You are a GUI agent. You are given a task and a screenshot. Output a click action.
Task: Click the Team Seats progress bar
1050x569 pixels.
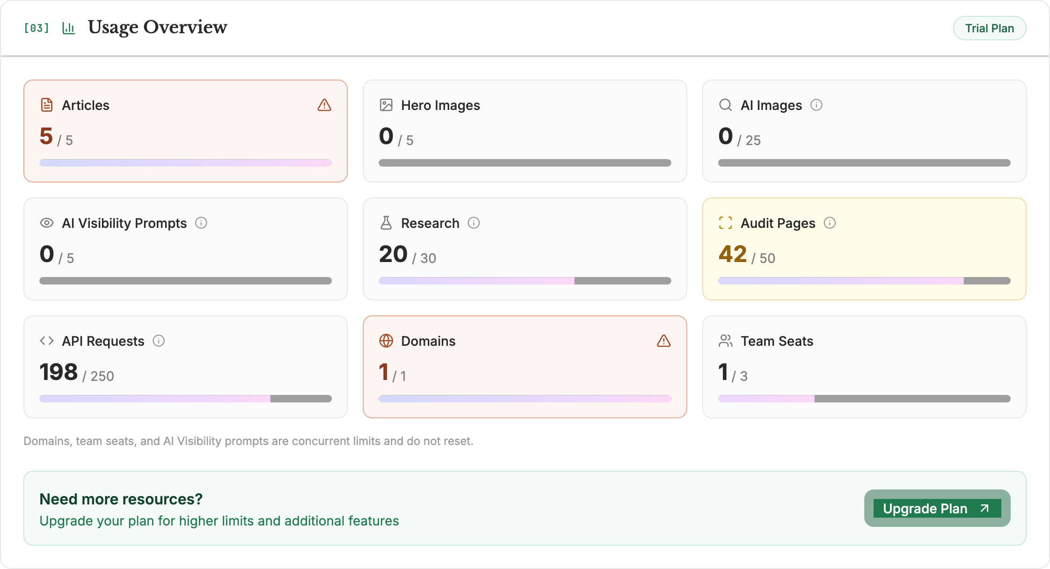click(x=864, y=399)
